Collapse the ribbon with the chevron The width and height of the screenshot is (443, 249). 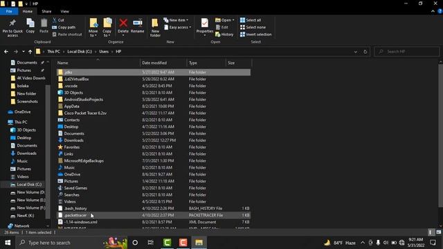[433, 11]
